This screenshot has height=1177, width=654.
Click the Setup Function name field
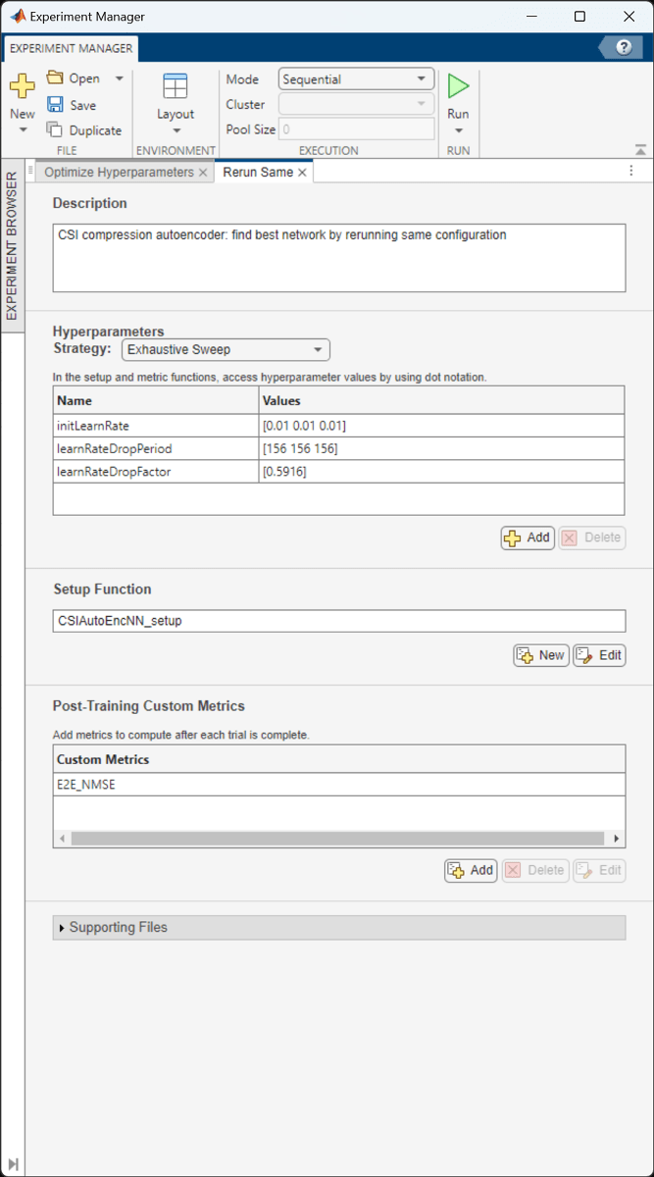pos(338,621)
